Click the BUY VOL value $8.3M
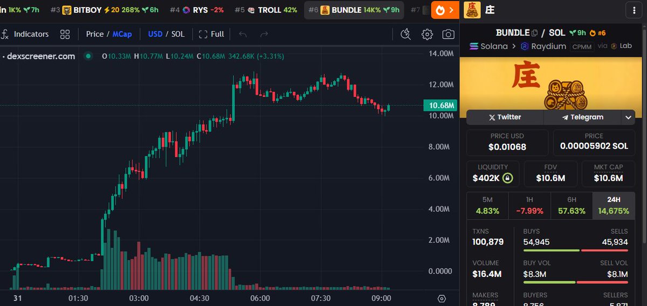647x306 pixels. tap(535, 274)
